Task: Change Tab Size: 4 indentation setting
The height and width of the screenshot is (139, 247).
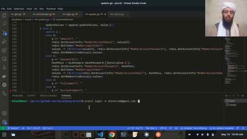Action: click(x=151, y=128)
